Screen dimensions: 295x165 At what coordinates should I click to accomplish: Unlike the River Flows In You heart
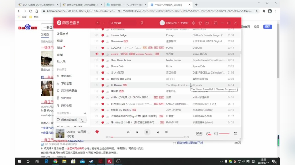tap(102, 60)
